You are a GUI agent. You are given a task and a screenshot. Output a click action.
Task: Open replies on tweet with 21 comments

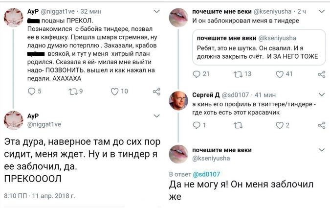coord(198,74)
